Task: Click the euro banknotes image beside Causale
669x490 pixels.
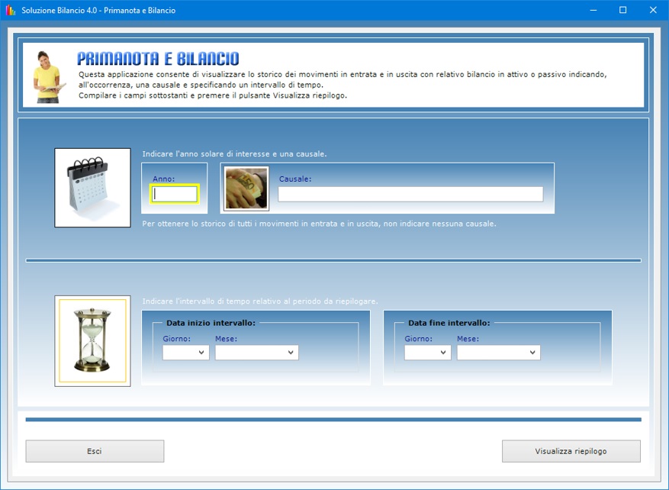Action: tap(246, 189)
